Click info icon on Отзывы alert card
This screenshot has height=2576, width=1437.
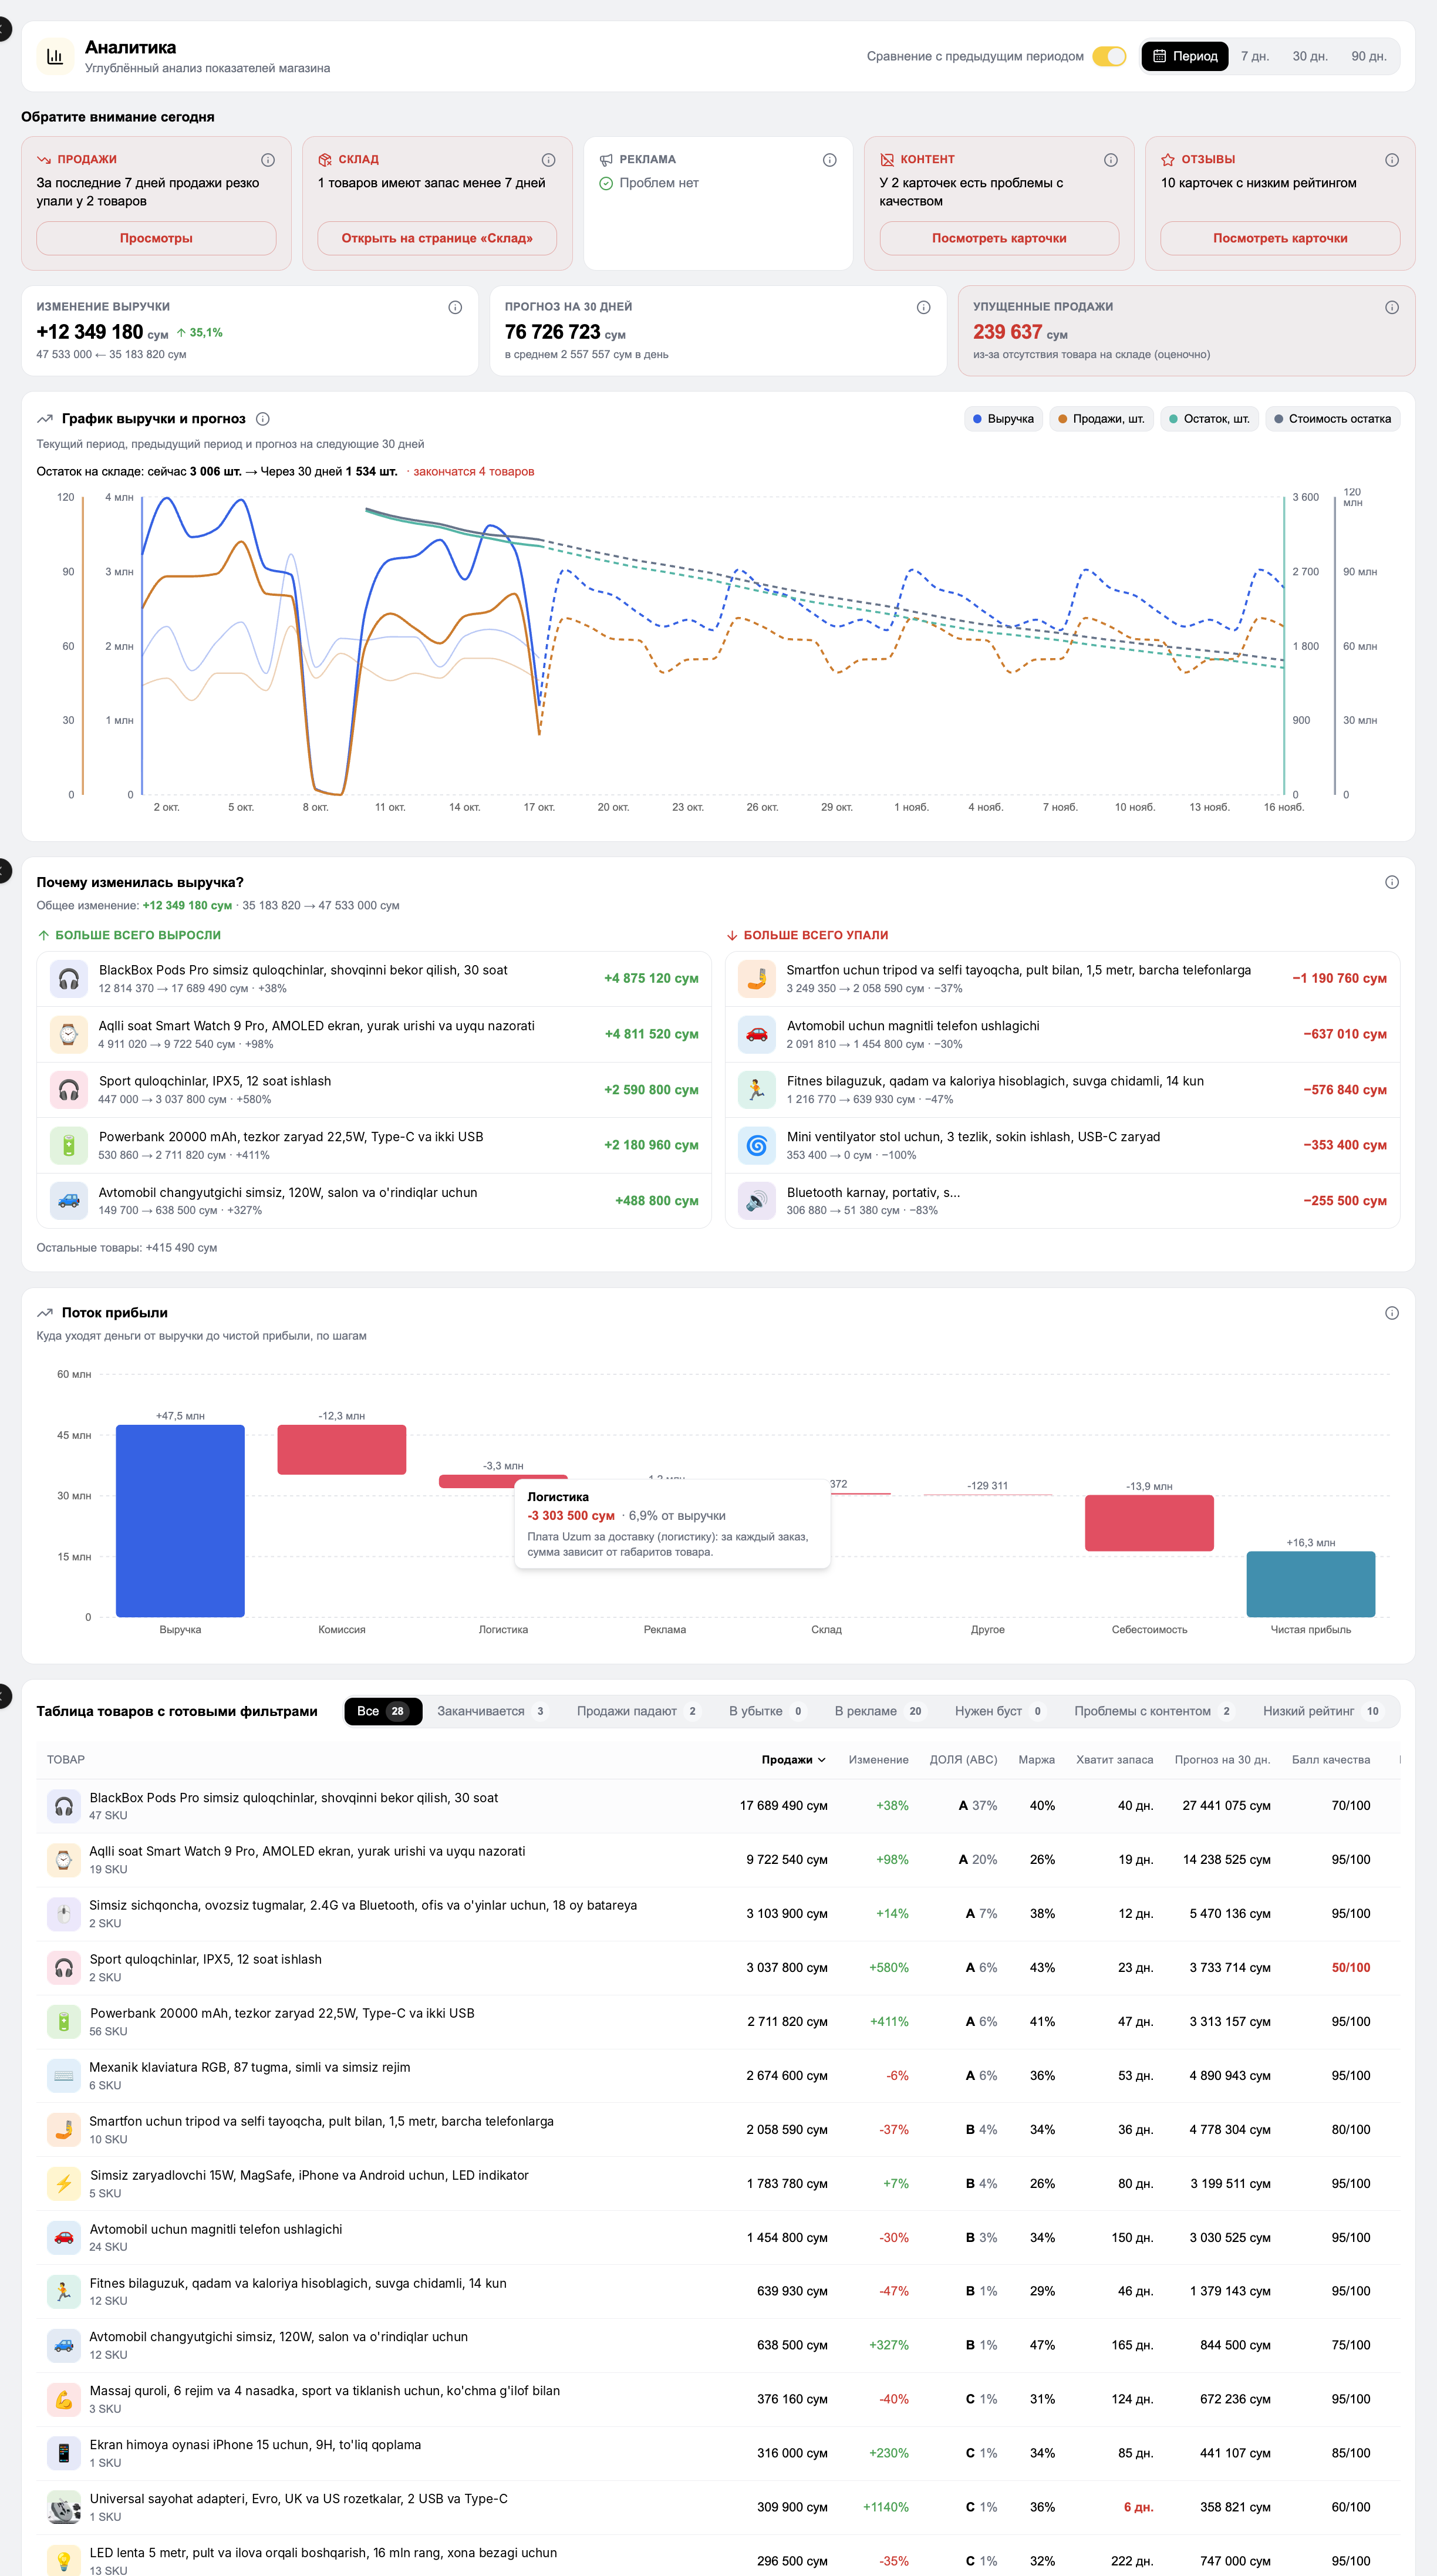point(1391,160)
